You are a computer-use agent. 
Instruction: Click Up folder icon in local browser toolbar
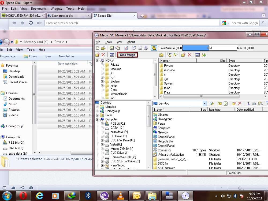[x=220, y=103]
